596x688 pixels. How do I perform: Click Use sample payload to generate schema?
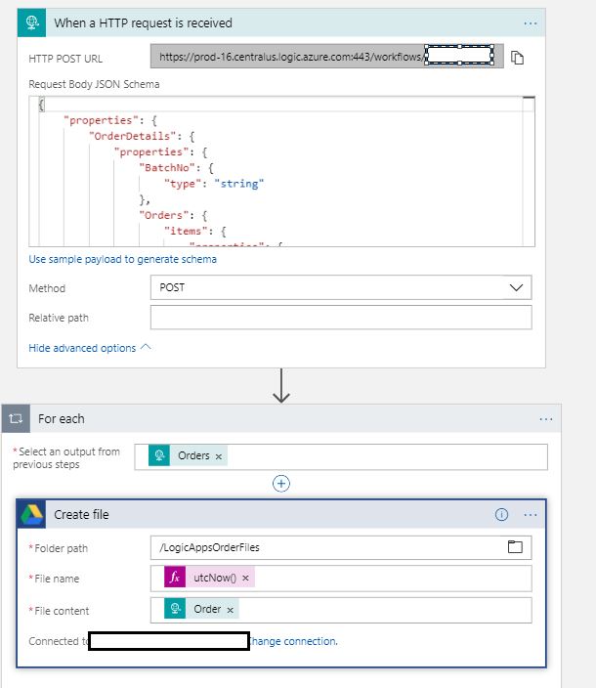(x=122, y=259)
